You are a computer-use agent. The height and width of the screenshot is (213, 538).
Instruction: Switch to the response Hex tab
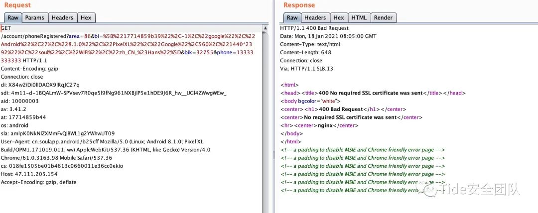pyautogui.click(x=339, y=17)
